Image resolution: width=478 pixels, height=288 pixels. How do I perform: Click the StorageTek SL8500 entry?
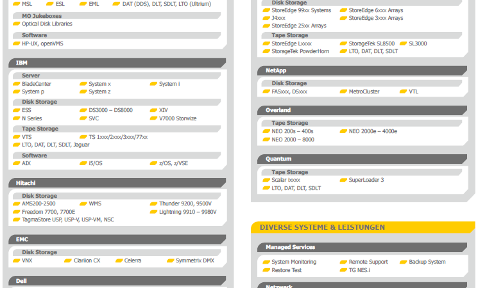pyautogui.click(x=371, y=44)
